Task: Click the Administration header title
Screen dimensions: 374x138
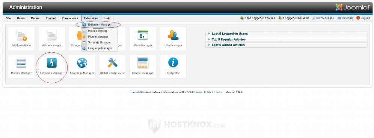Action: pos(26,8)
